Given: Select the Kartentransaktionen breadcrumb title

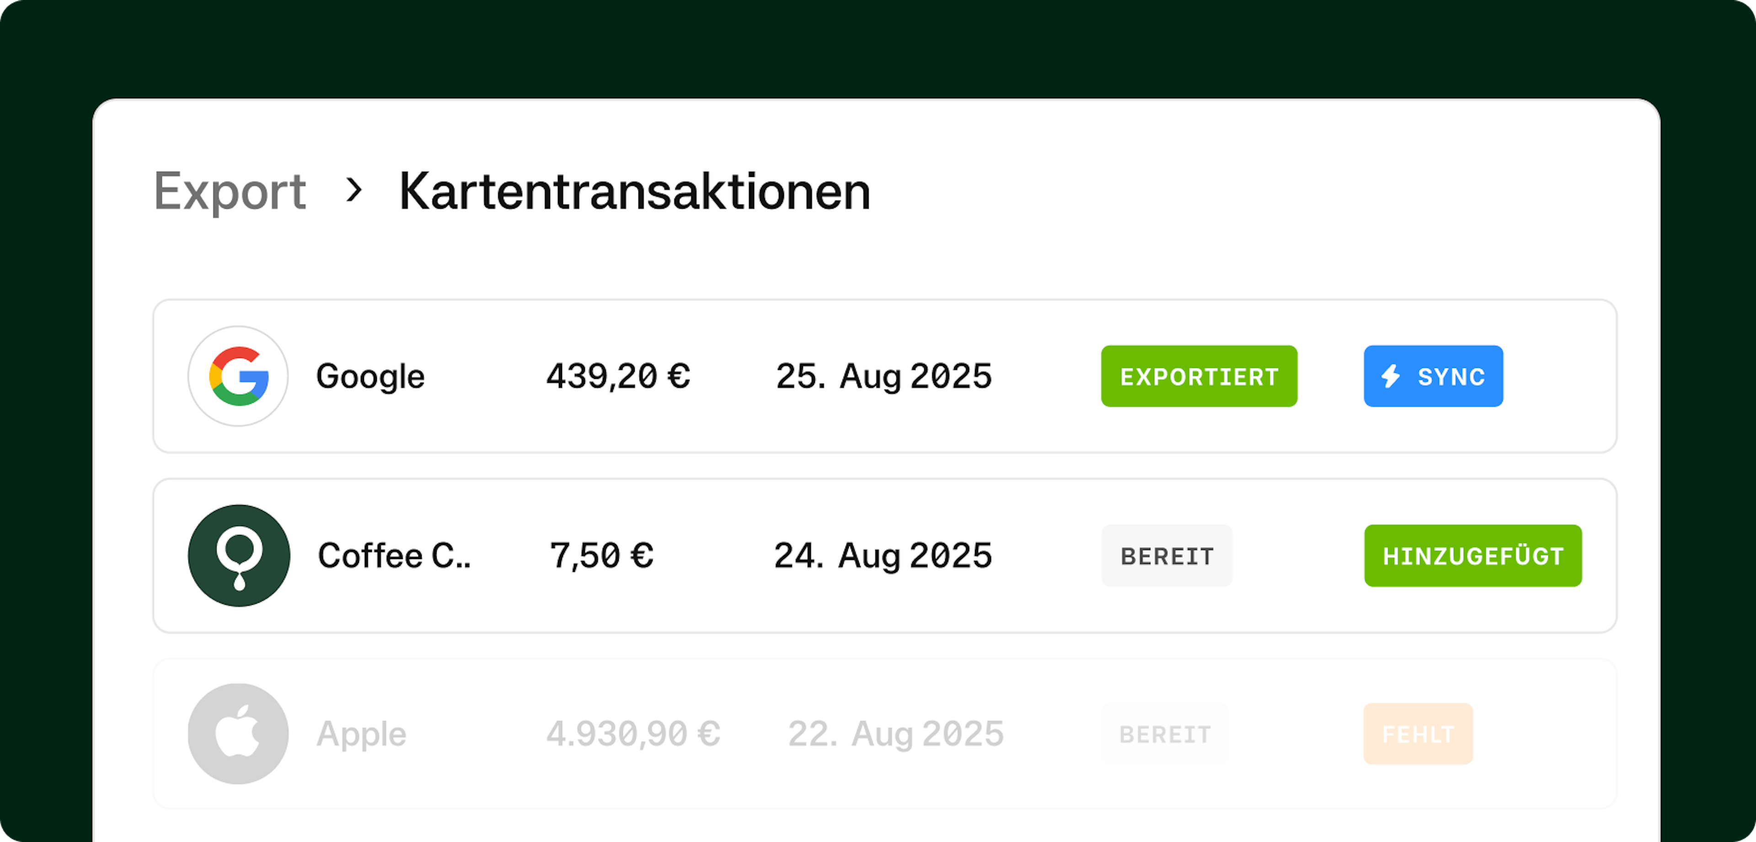Looking at the screenshot, I should (x=635, y=192).
